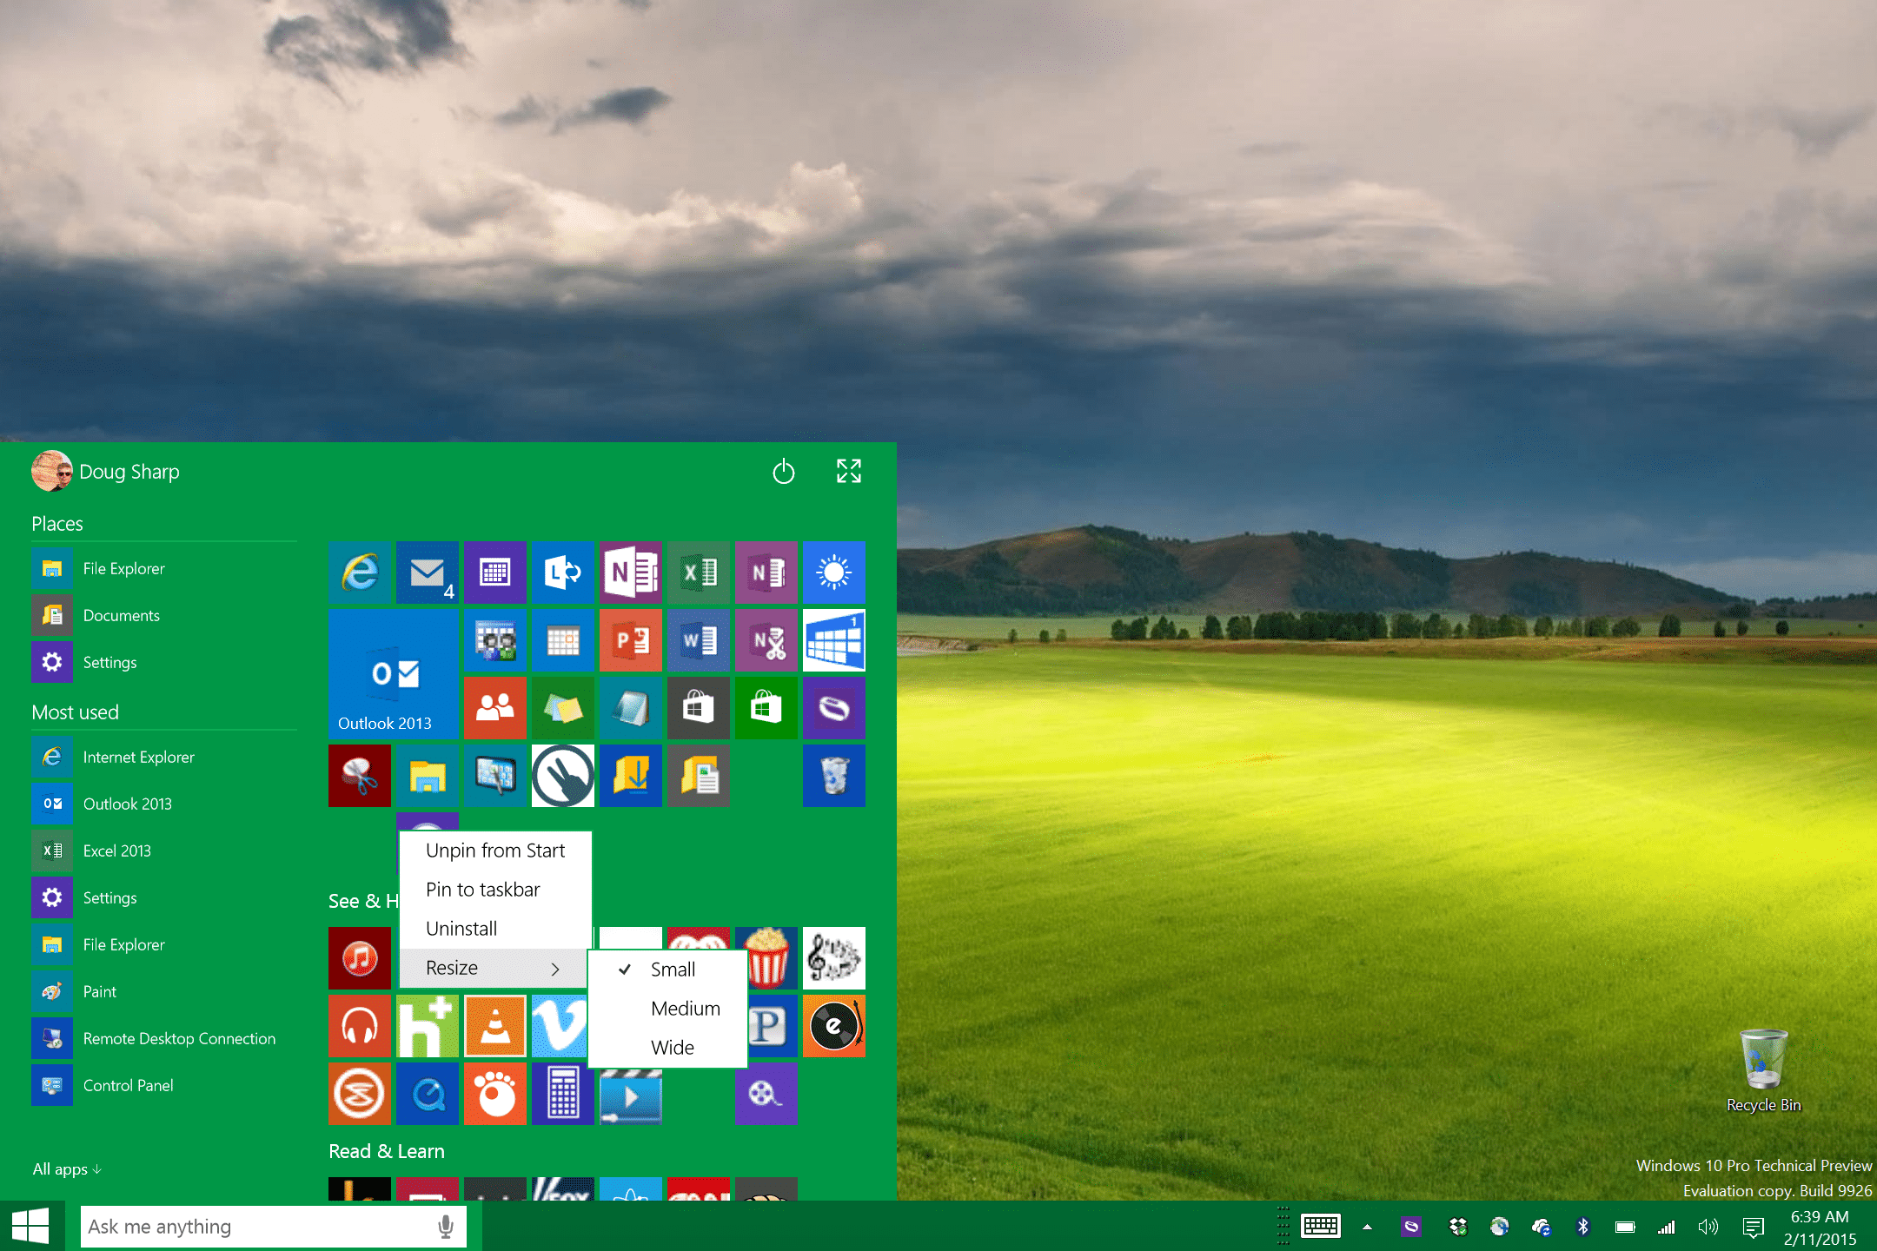Viewport: 1877px width, 1251px height.
Task: Open the Calculator tile
Action: point(563,1094)
